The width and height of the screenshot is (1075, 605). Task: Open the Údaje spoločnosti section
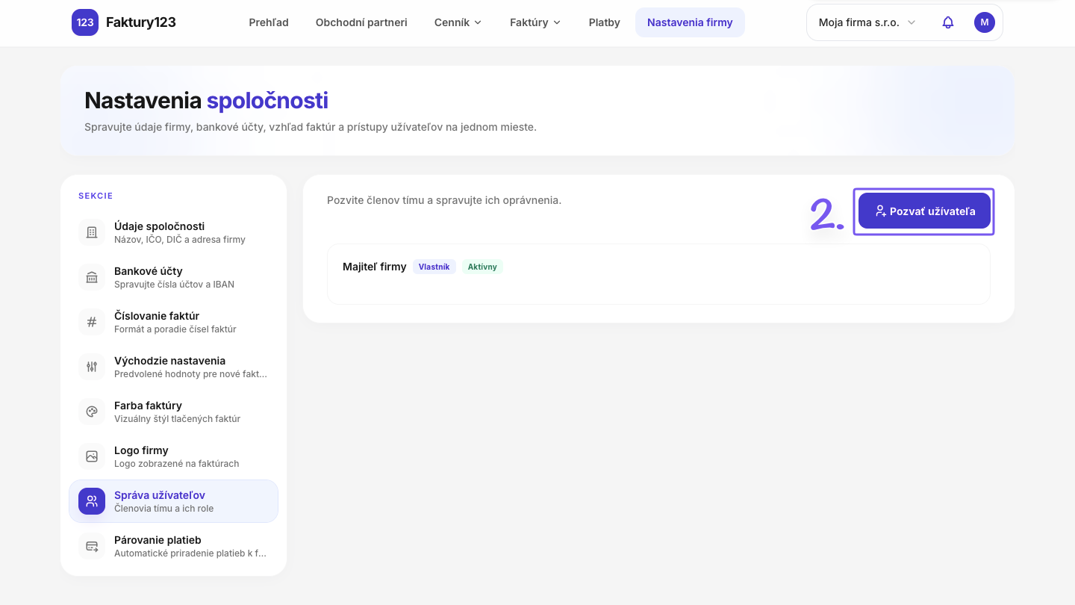173,232
